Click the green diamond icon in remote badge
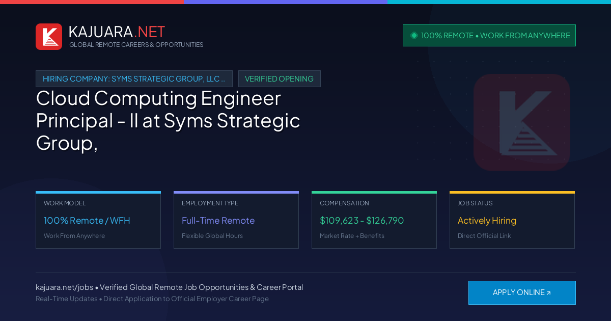611x321 pixels. pyautogui.click(x=414, y=35)
